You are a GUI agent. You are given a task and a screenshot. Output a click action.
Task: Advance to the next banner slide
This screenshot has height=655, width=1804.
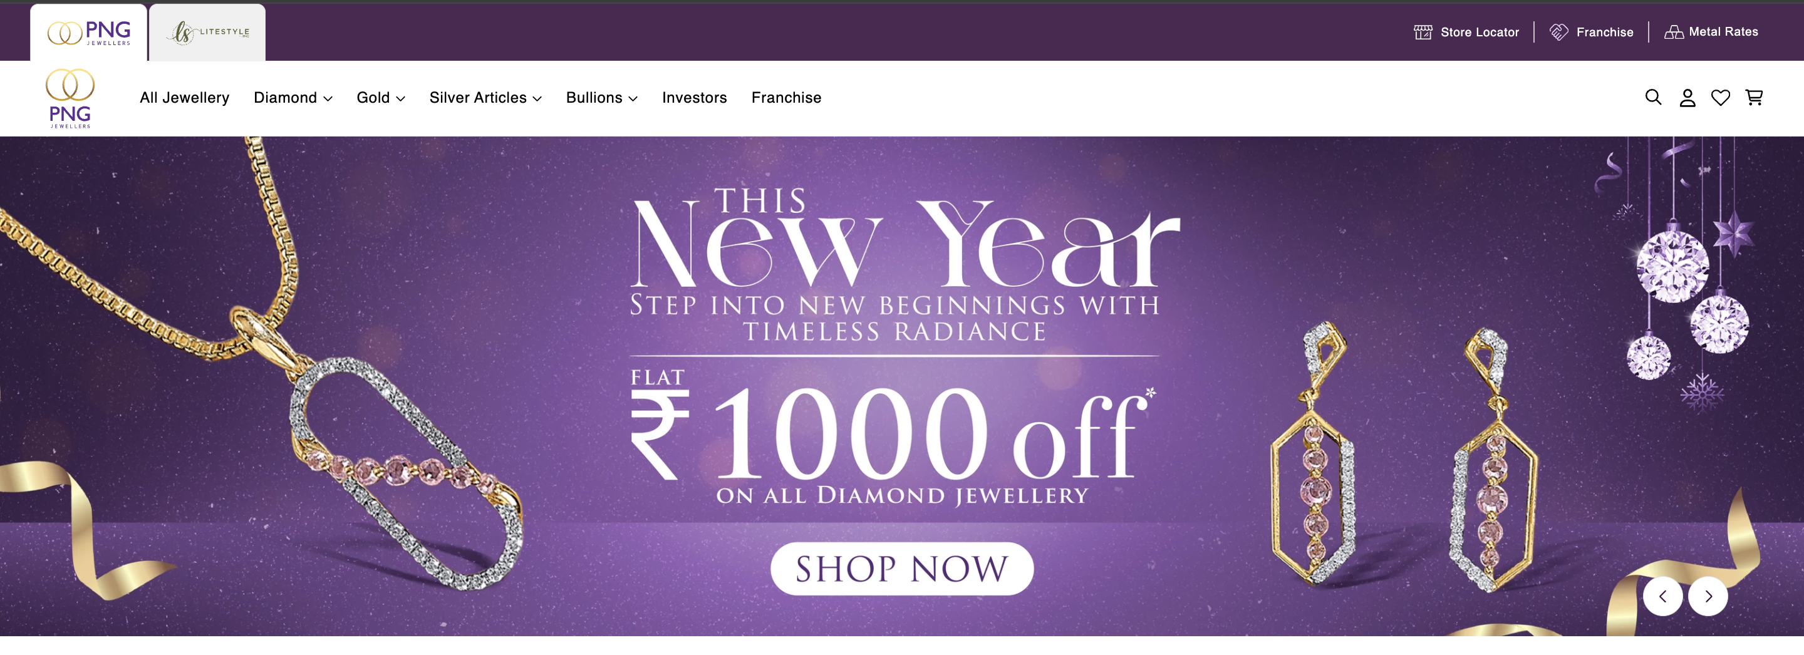click(x=1708, y=596)
